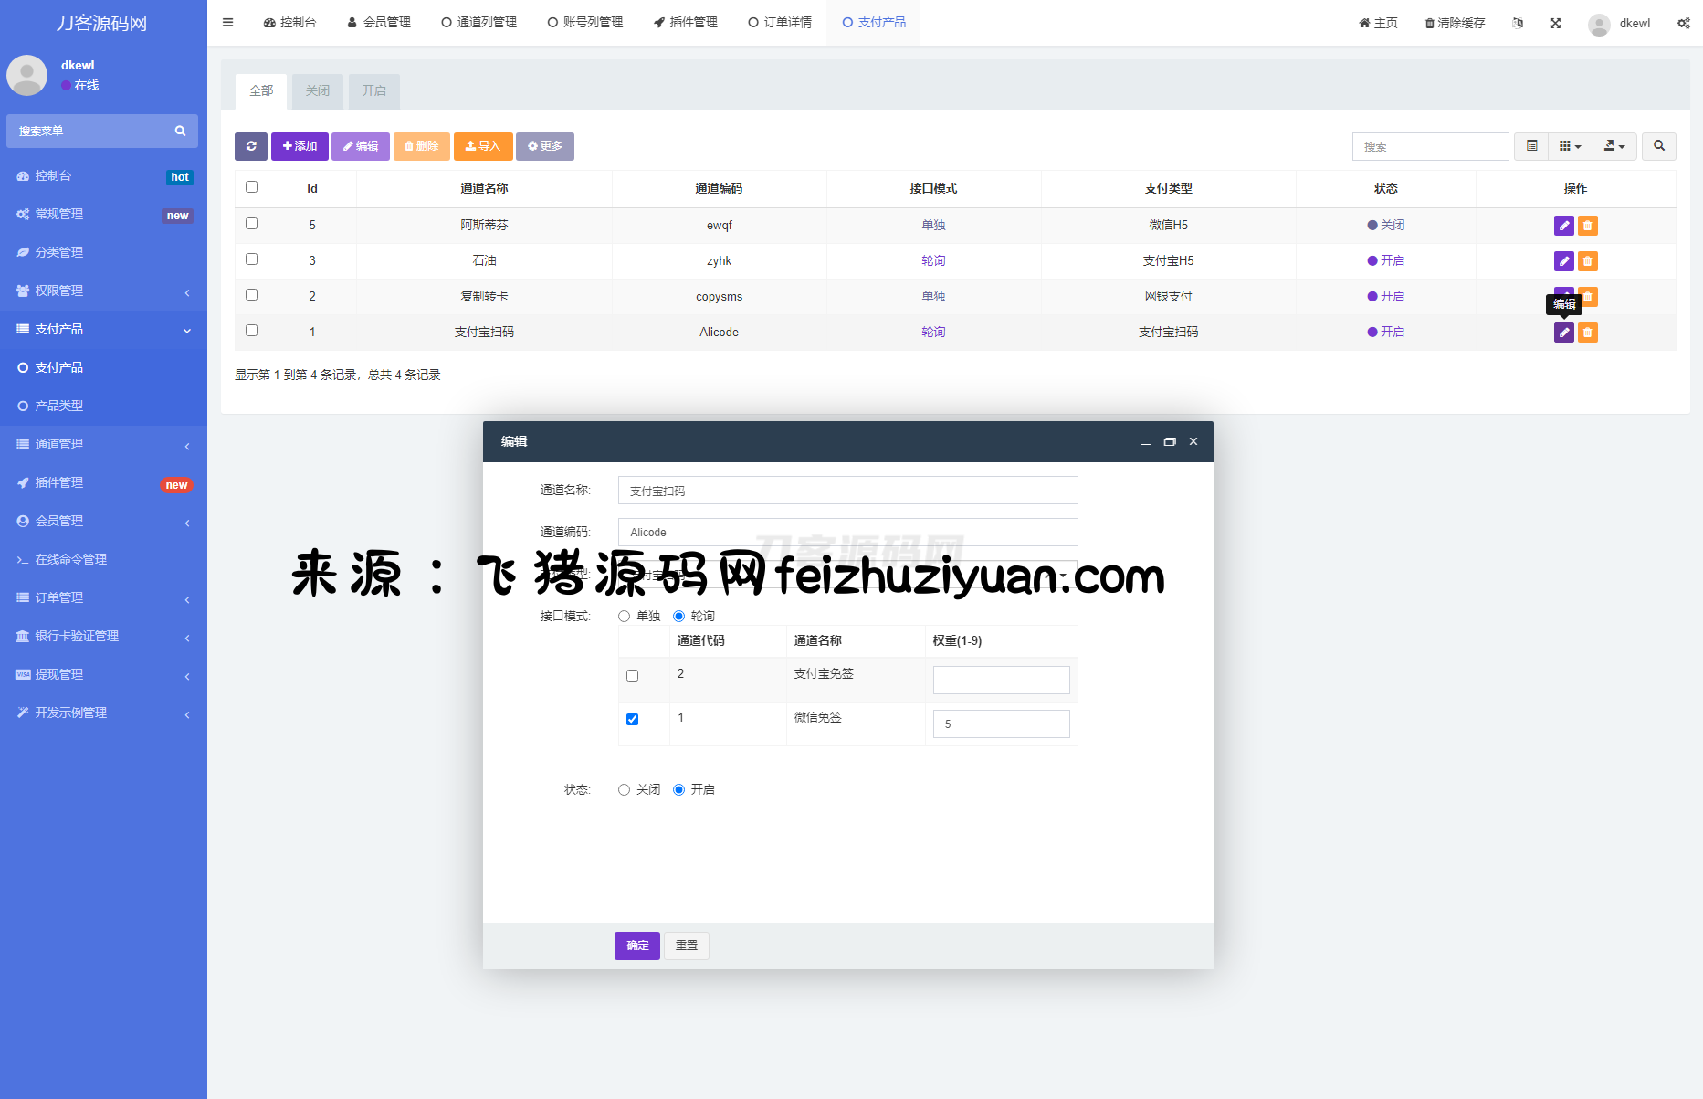The width and height of the screenshot is (1703, 1099).
Task: Click edit pencil icon for 阿斯蒂芬 row
Action: pos(1563,226)
